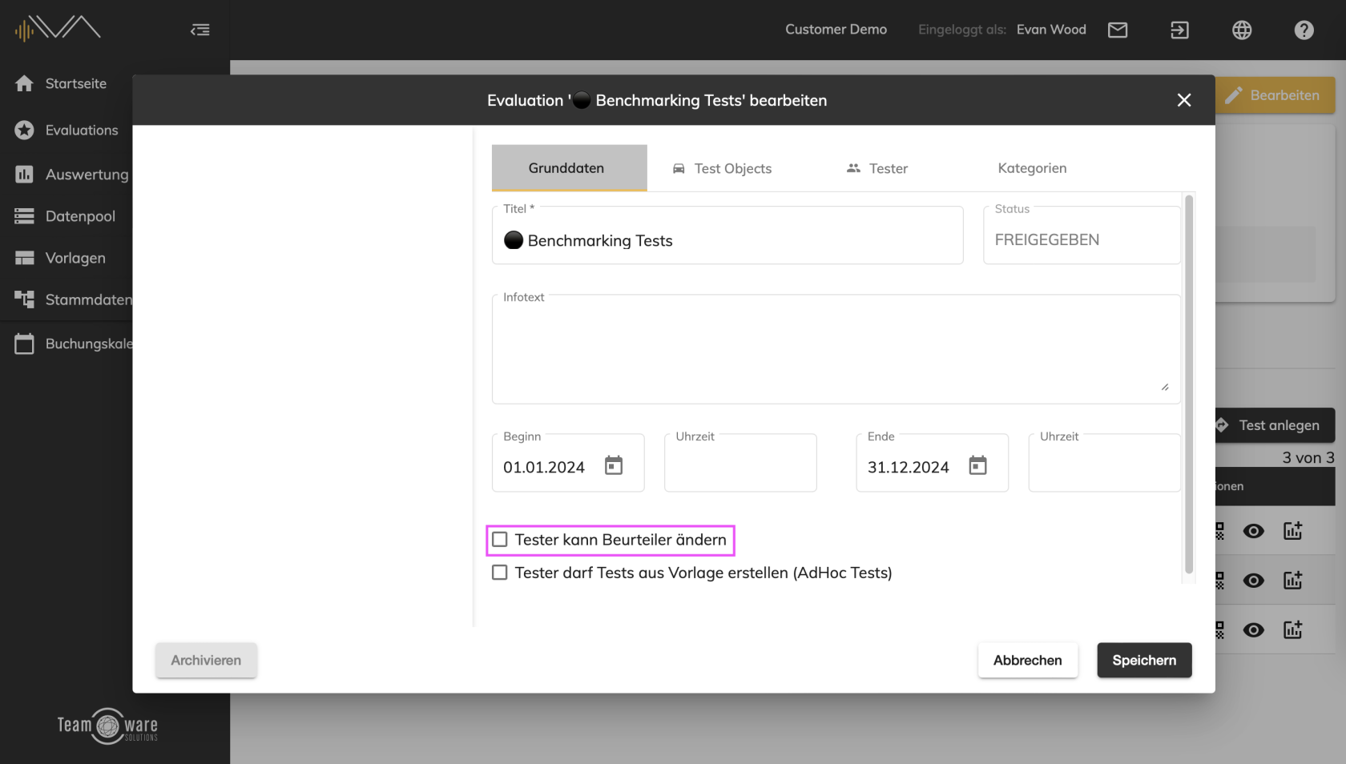Open the messages envelope icon

1118,30
